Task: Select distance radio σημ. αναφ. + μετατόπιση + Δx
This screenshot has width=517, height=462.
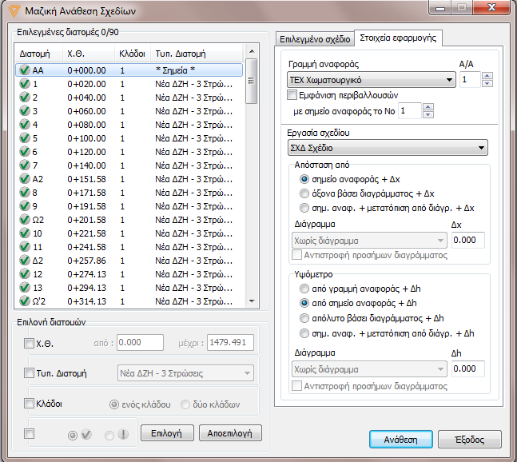Action: 304,208
